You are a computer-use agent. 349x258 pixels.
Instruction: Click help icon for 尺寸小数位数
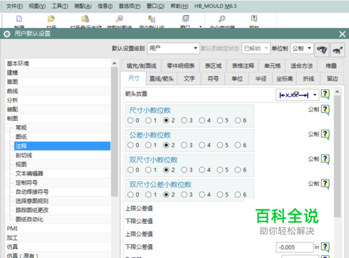pyautogui.click(x=325, y=109)
